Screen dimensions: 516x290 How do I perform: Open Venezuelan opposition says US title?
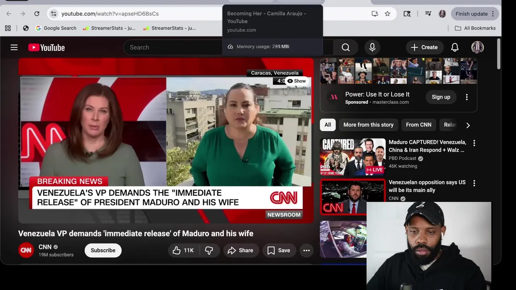click(427, 186)
